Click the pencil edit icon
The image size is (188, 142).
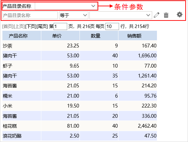(x=157, y=15)
